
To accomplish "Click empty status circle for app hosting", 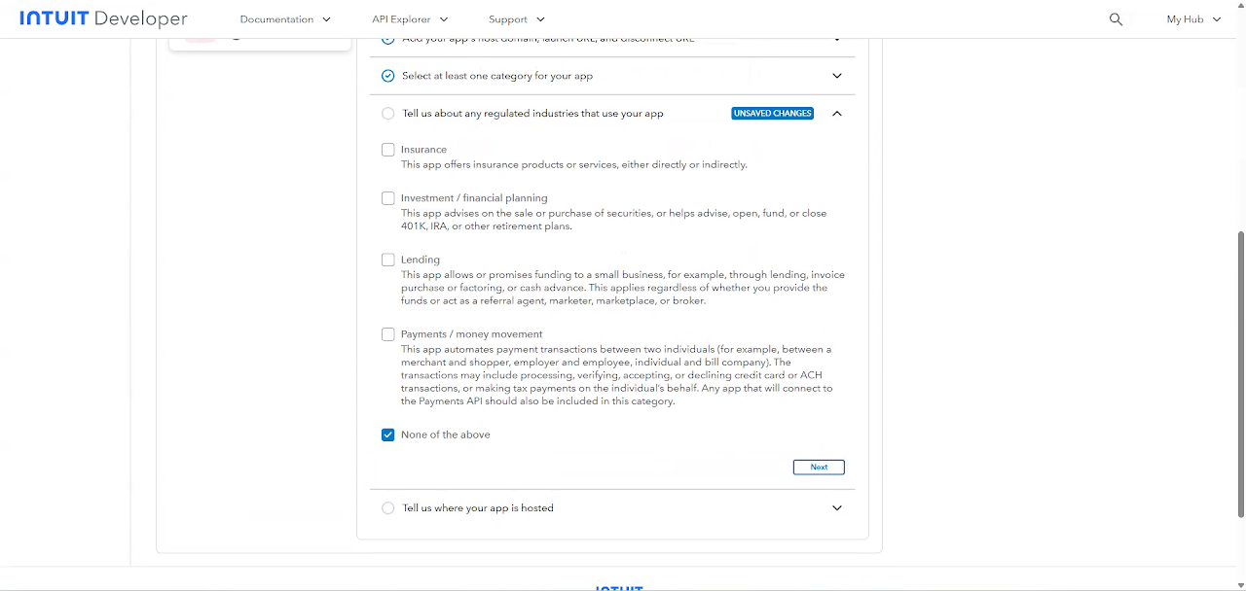I will pyautogui.click(x=388, y=508).
